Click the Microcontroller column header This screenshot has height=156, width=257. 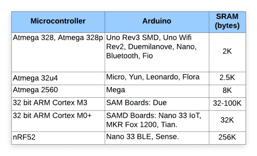58,22
